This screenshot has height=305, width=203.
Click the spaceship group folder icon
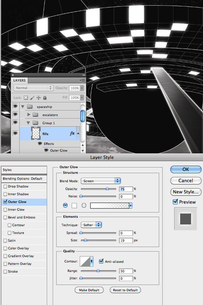[x=30, y=106]
